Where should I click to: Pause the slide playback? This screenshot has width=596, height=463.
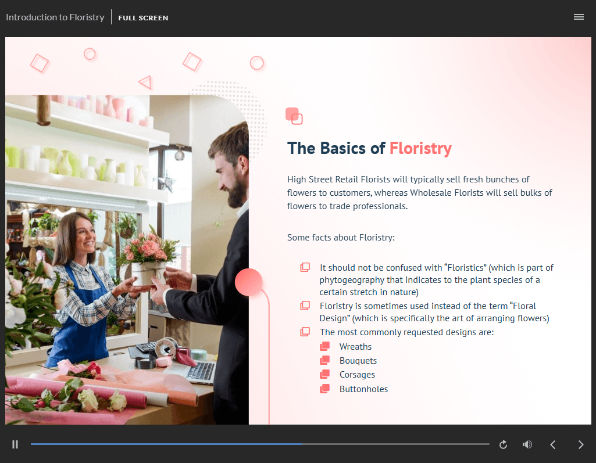(15, 444)
